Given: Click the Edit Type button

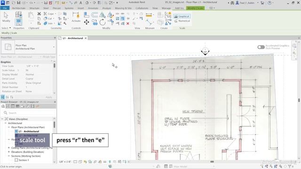Looking at the screenshot, I should coord(49,57).
